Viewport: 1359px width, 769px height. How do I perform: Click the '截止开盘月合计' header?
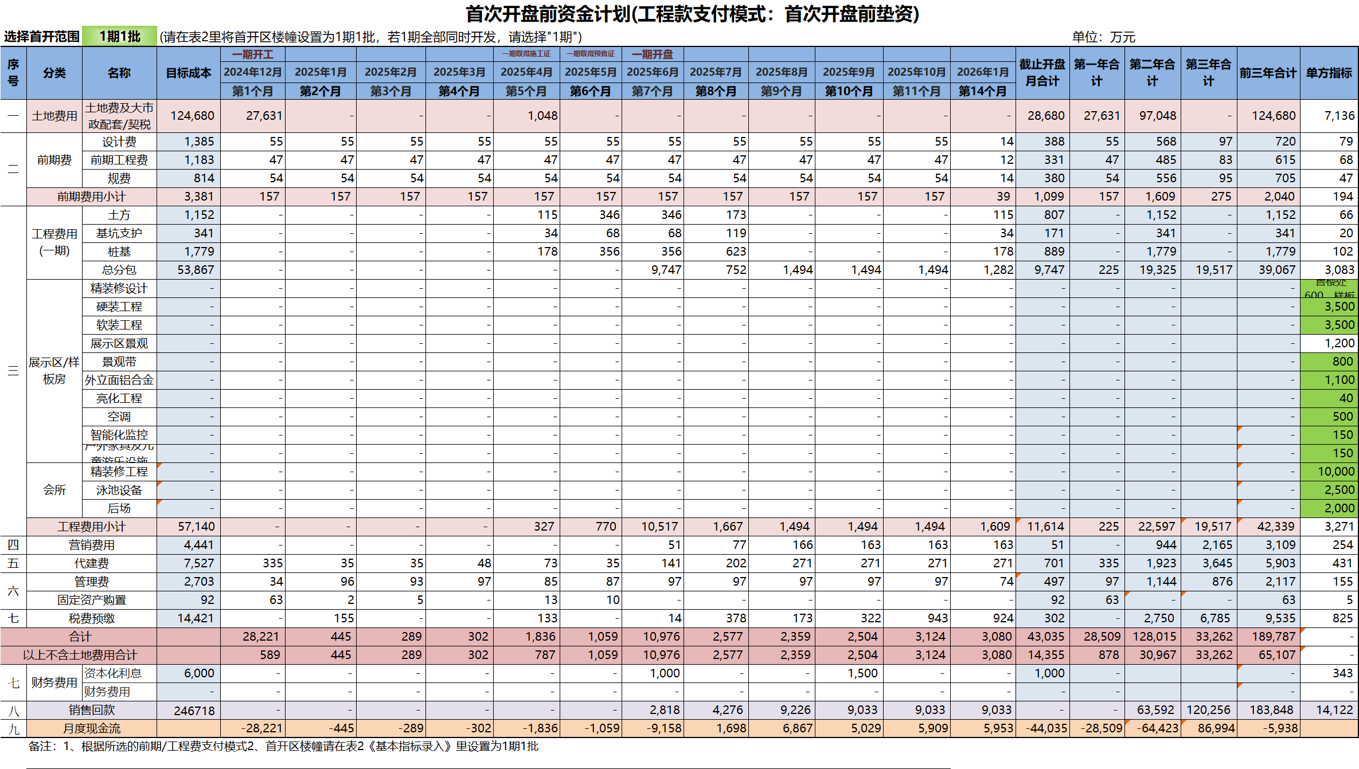tap(1042, 73)
